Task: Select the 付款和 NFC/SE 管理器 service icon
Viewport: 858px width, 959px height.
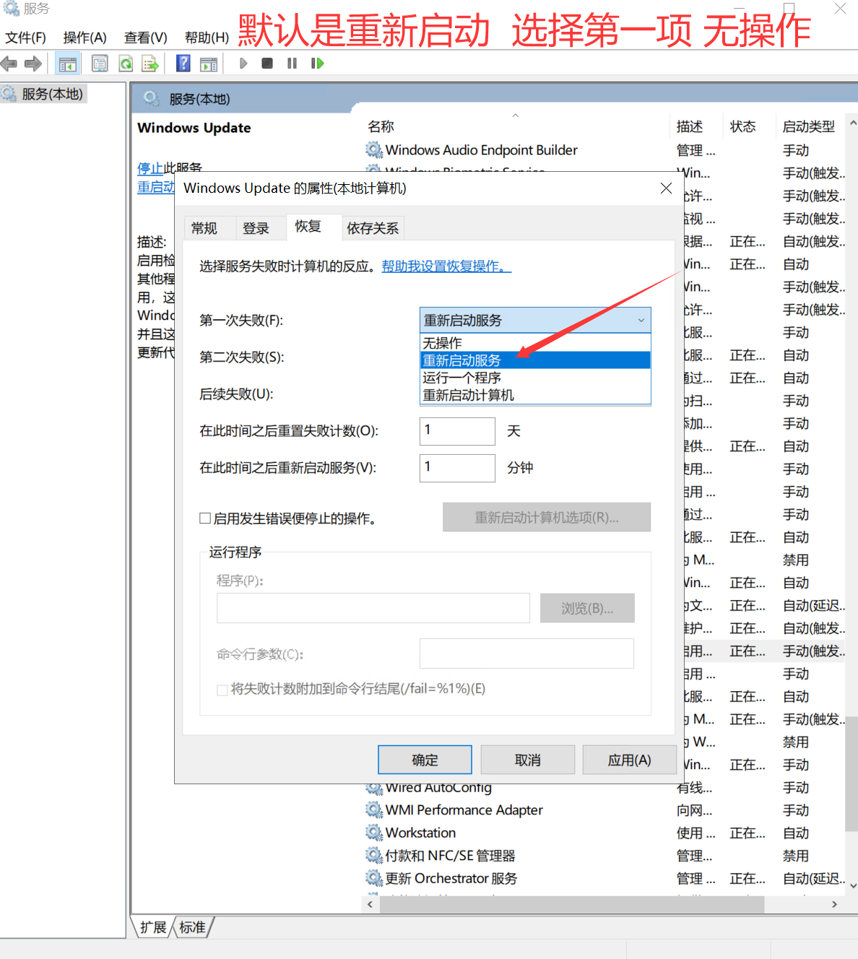Action: (374, 855)
